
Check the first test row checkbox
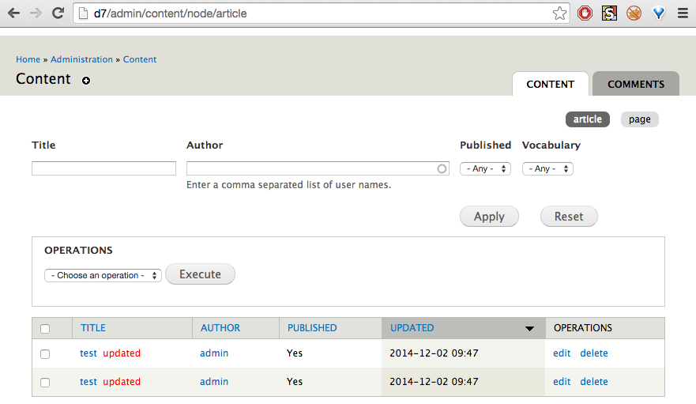tap(45, 354)
